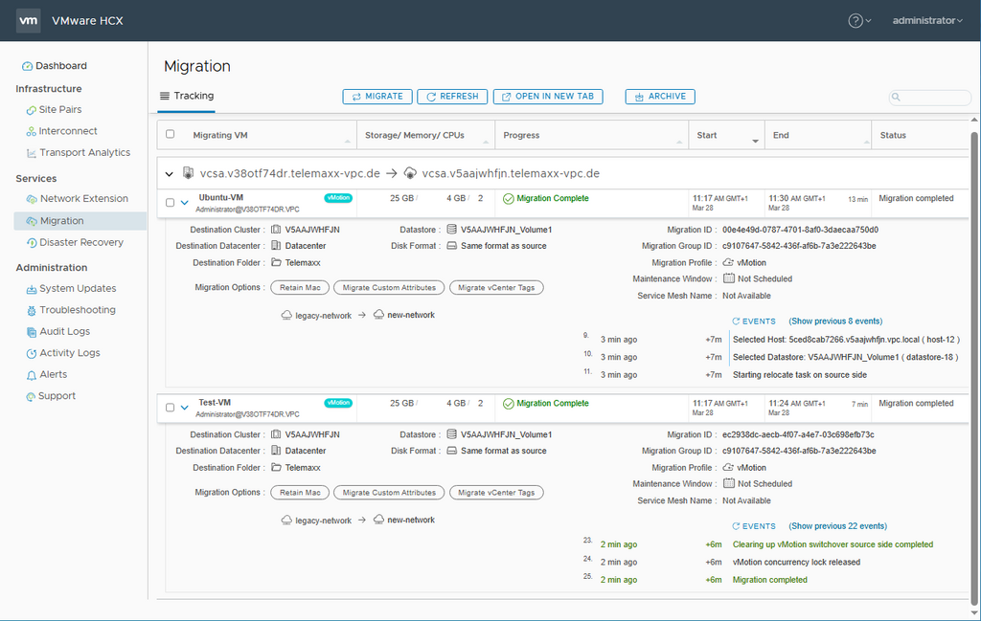The width and height of the screenshot is (981, 621).
Task: Collapse the Ubuntu-VM migration details
Action: 185,203
